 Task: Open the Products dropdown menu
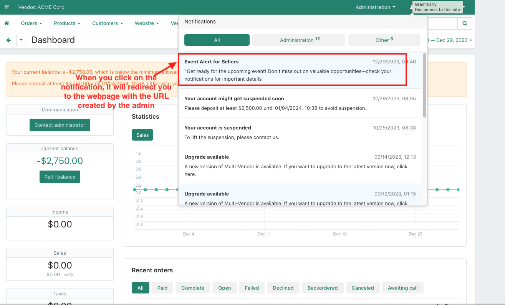pyautogui.click(x=67, y=23)
